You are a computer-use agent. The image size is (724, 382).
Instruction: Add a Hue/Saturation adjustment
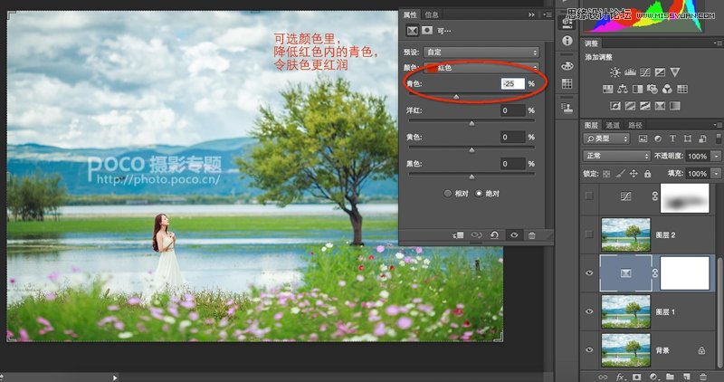(607, 89)
